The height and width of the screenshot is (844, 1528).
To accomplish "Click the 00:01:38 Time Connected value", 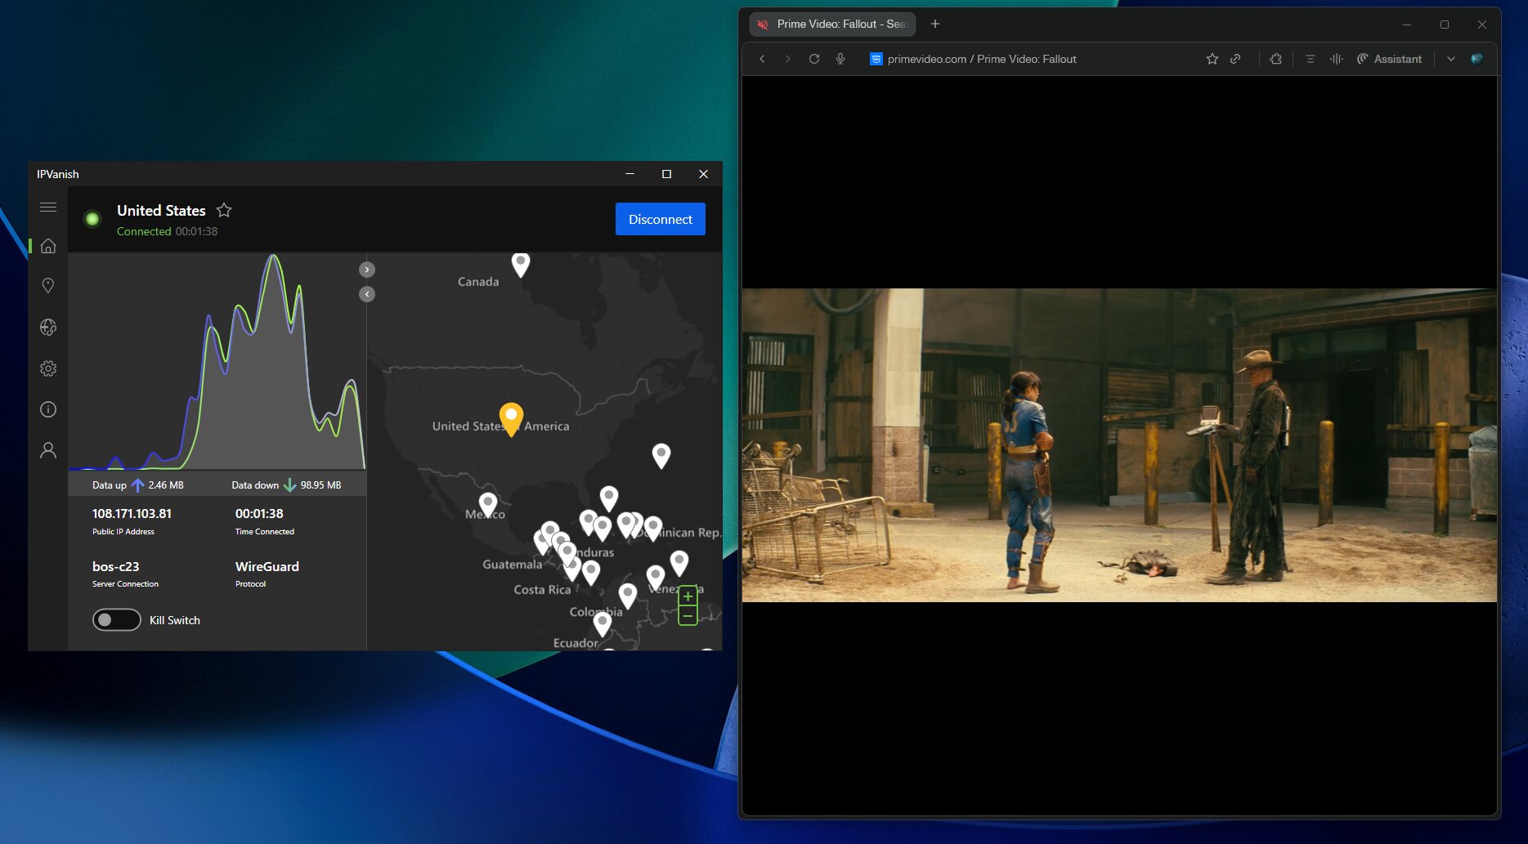I will click(x=259, y=514).
